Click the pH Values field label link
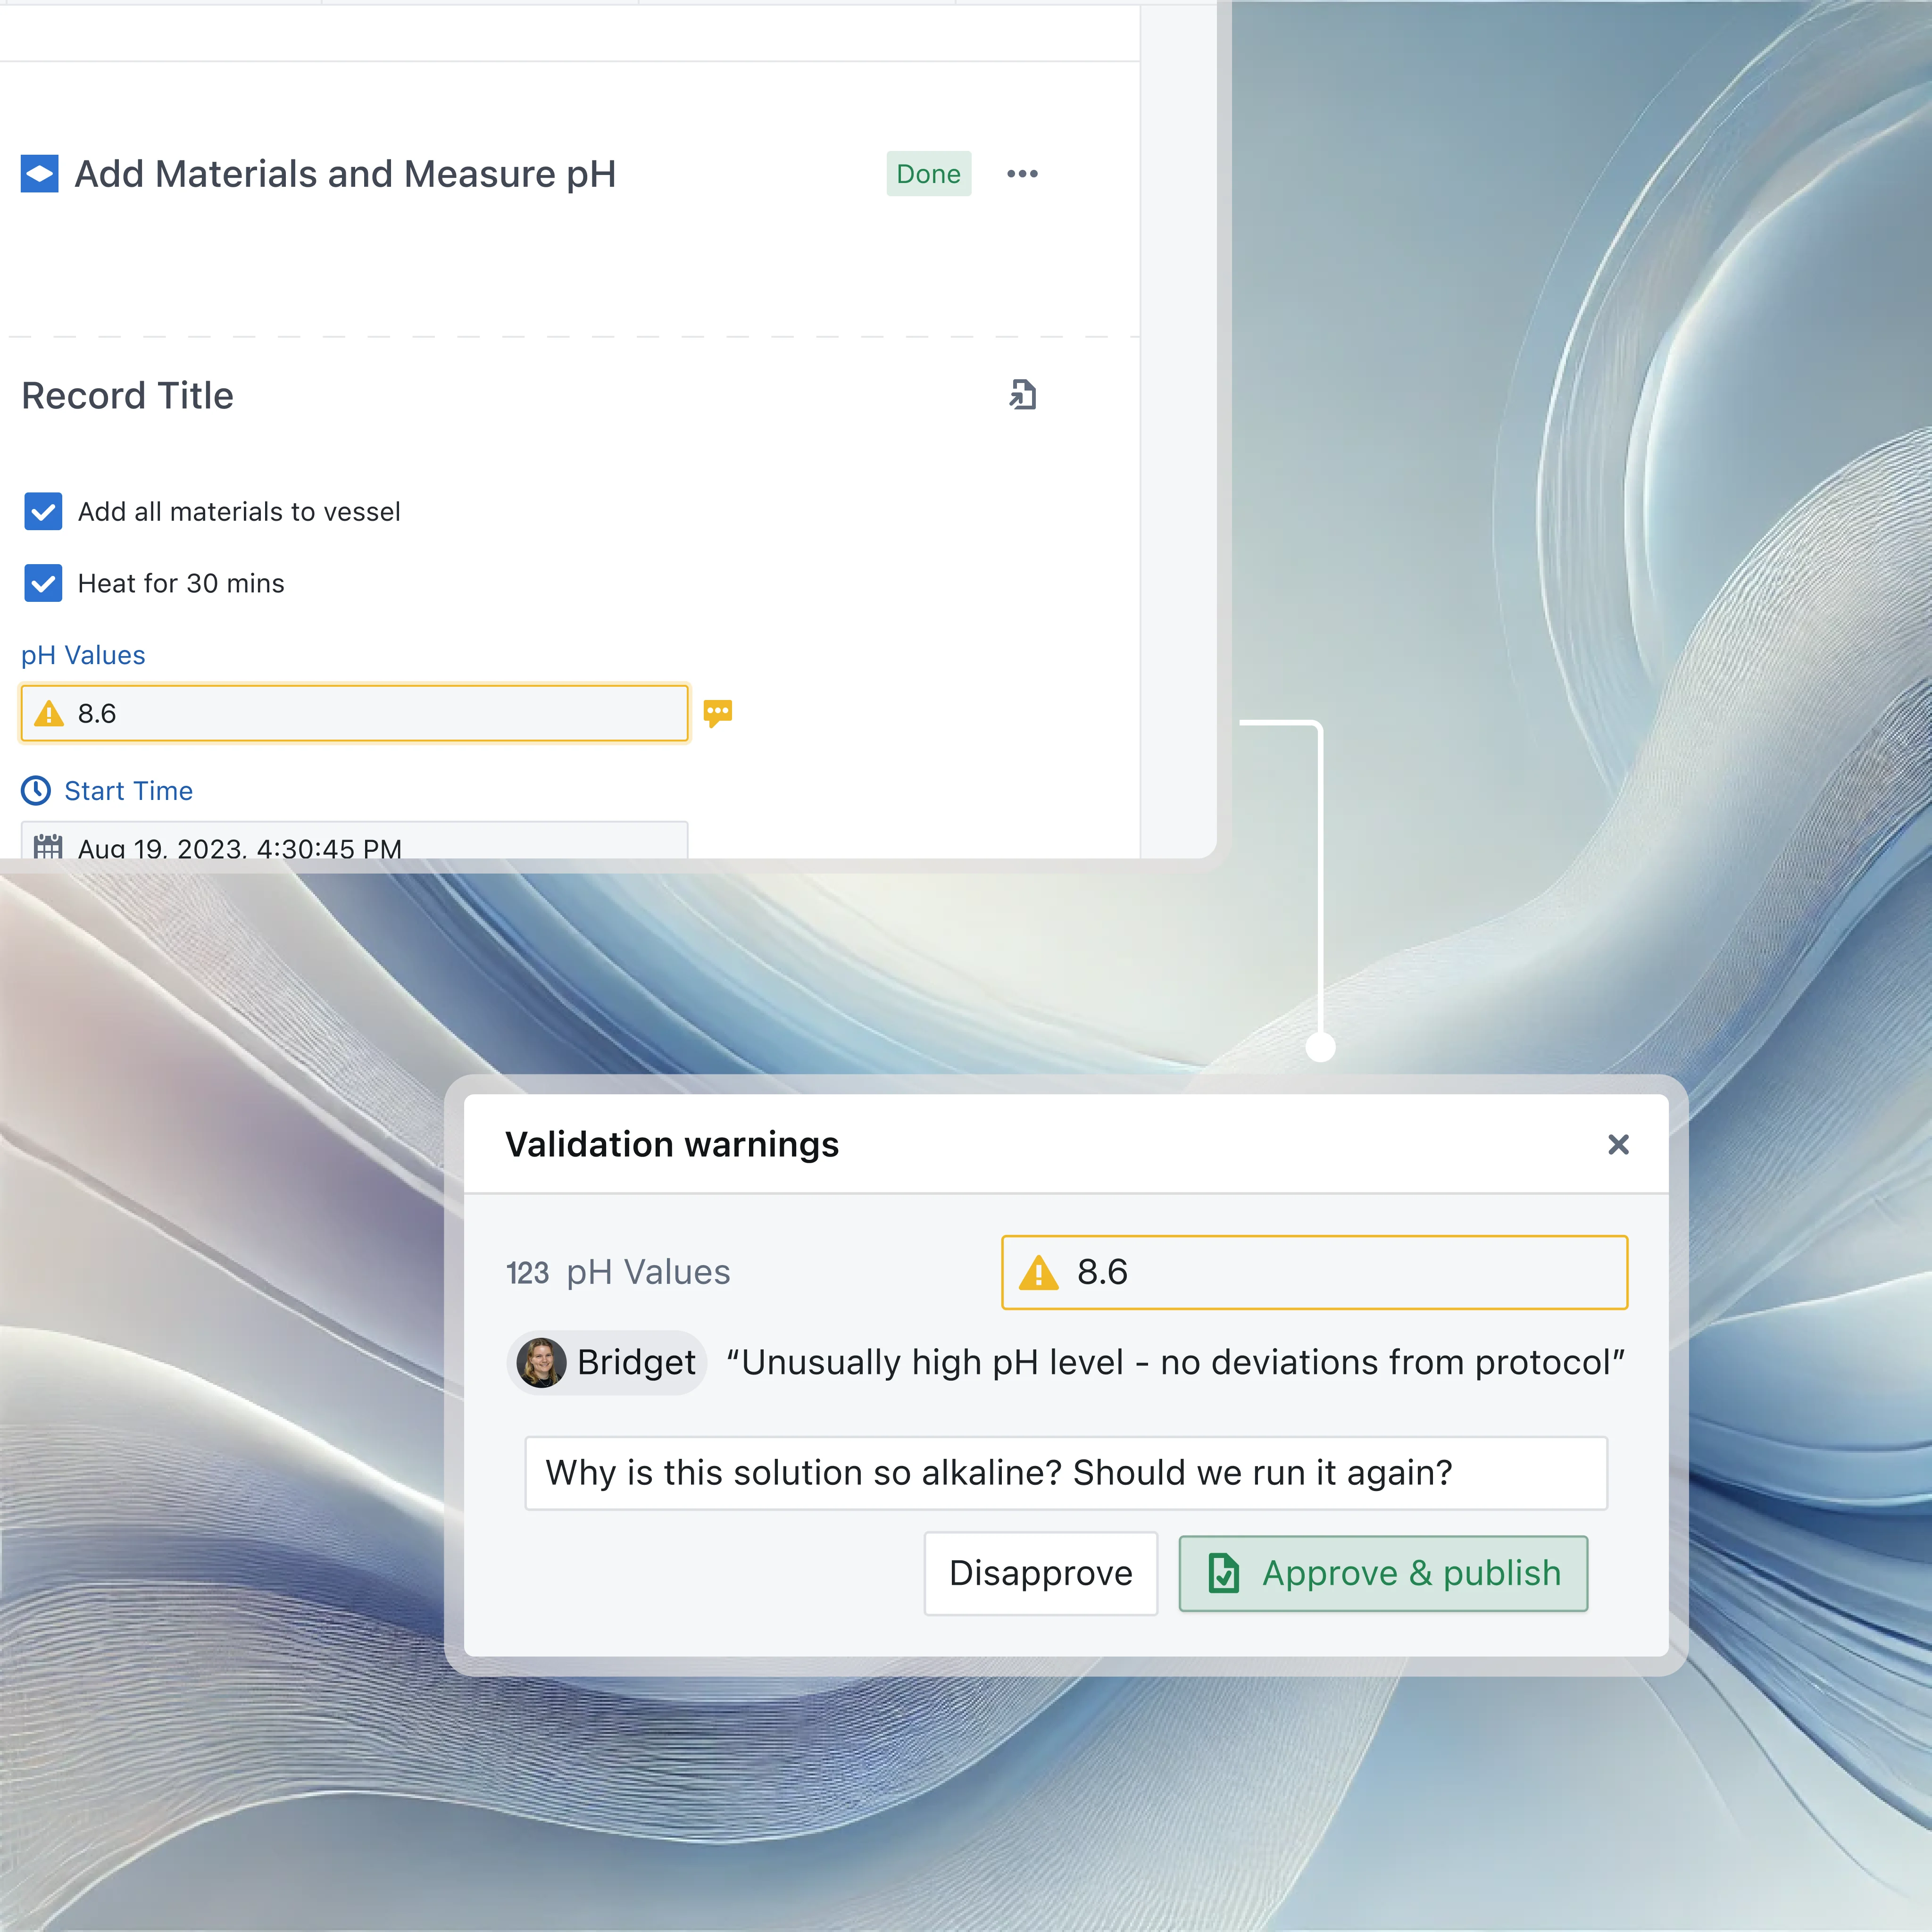Image resolution: width=1932 pixels, height=1932 pixels. (x=83, y=655)
